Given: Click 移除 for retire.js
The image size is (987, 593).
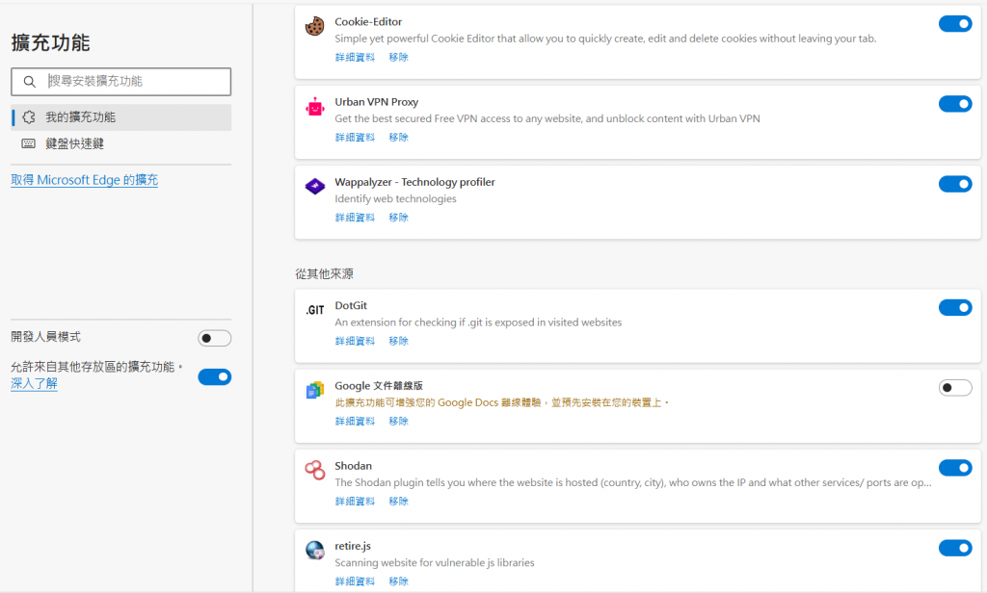Looking at the screenshot, I should 398,581.
